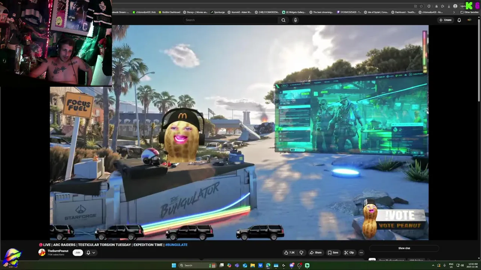Screen dimensions: 481x270
Task: Switch to Microsoft Edge on taskbar
Action: point(268,265)
